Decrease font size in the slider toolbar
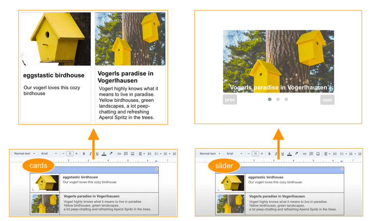 click(248, 154)
